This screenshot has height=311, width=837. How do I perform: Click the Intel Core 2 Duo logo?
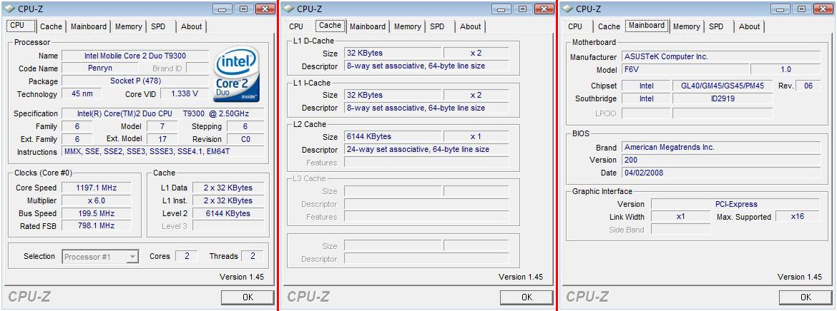237,74
